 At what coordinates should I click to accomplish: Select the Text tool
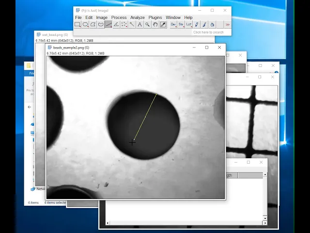tap(139, 25)
